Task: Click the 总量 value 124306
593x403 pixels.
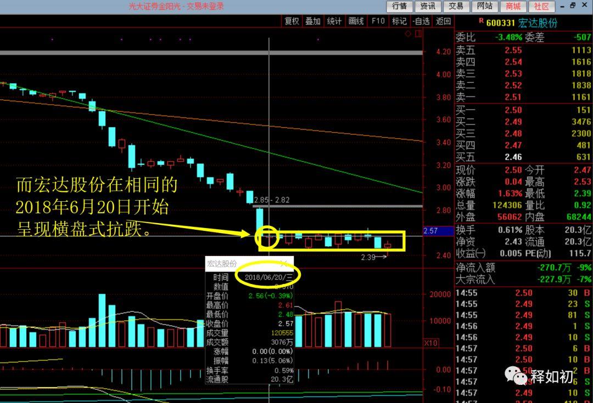Action: (507, 205)
